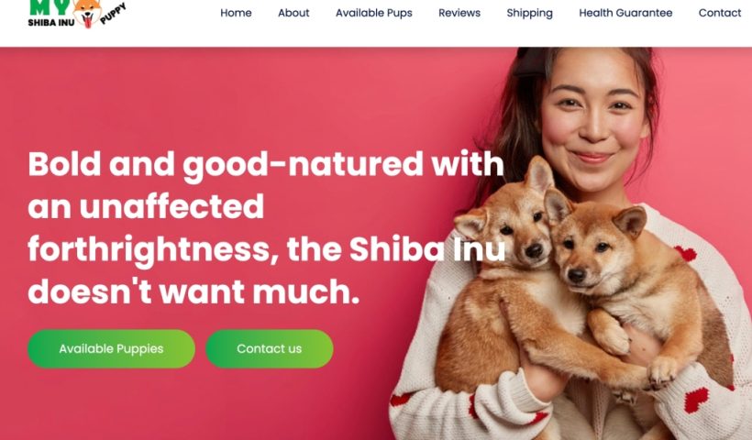
Task: Open the Health Guarantee page
Action: [x=625, y=13]
